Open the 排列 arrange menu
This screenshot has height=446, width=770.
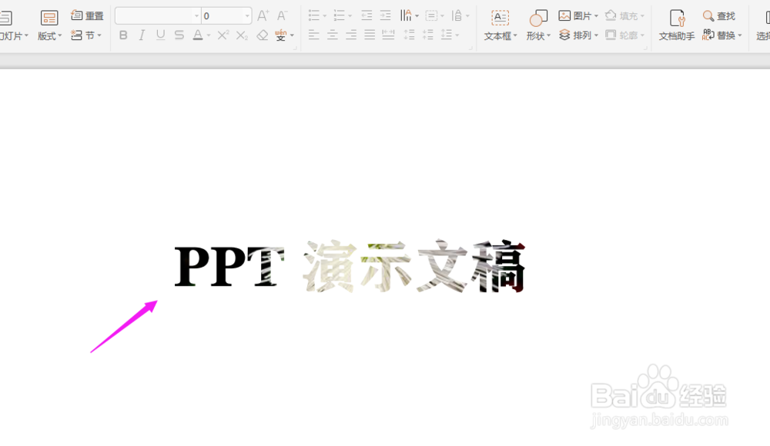(578, 35)
